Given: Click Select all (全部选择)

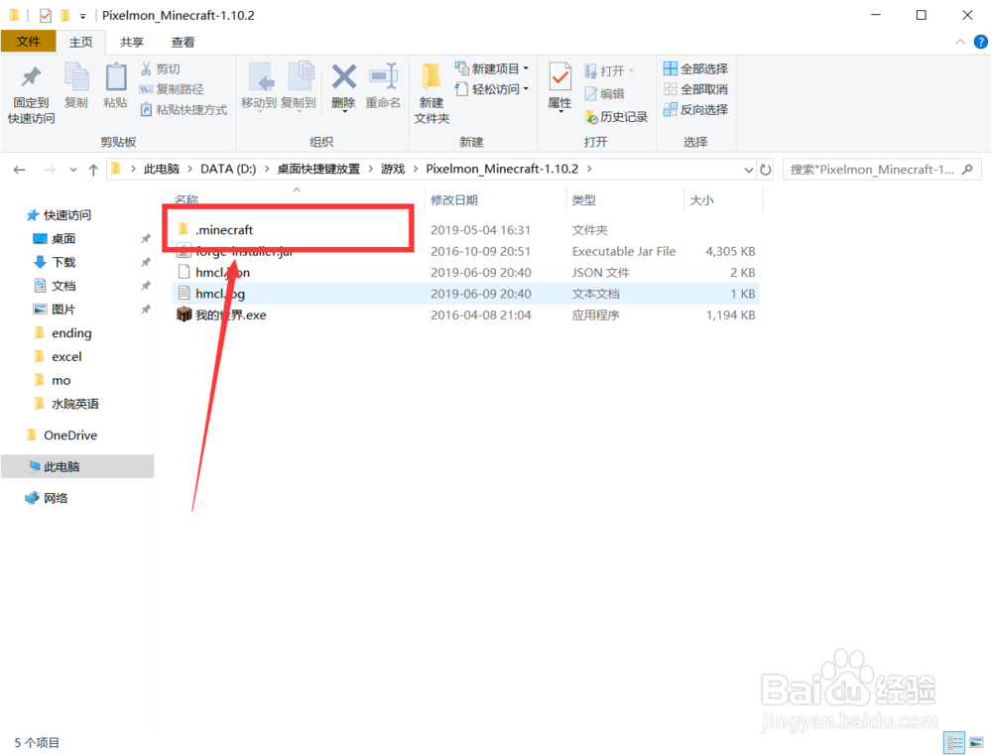Looking at the screenshot, I should (x=696, y=68).
